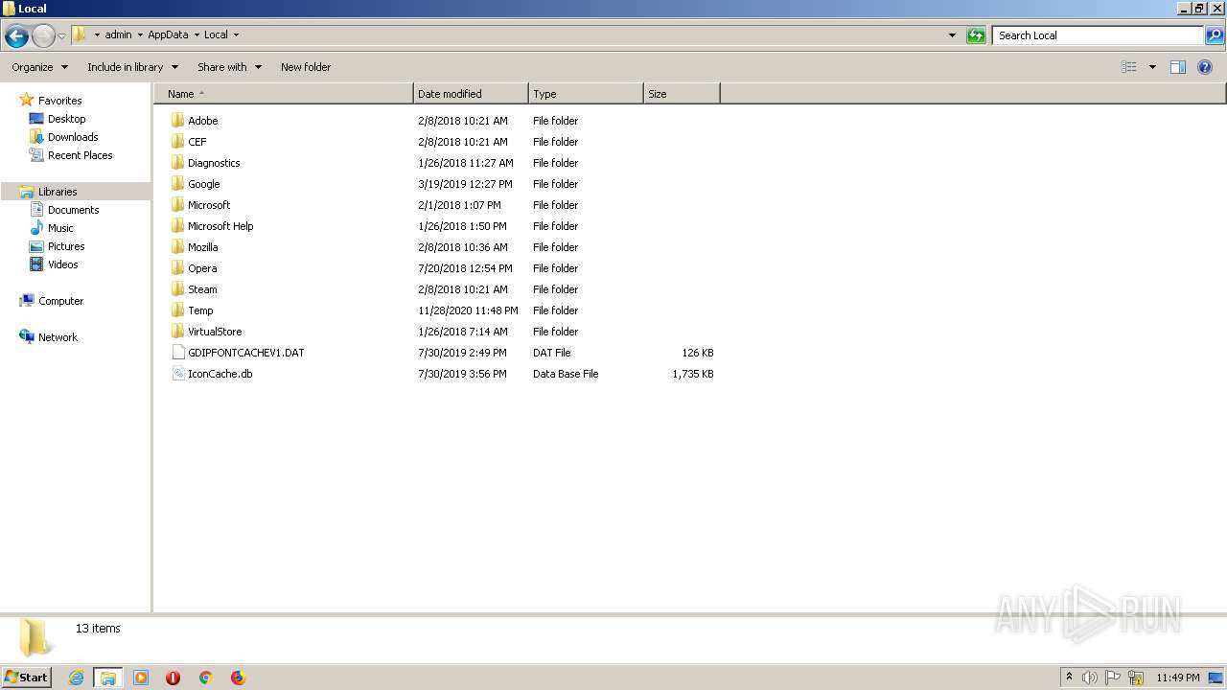Screen dimensions: 1227x690
Task: Select the GDIPFONTCACHEV1.DAT file icon
Action: 177,352
